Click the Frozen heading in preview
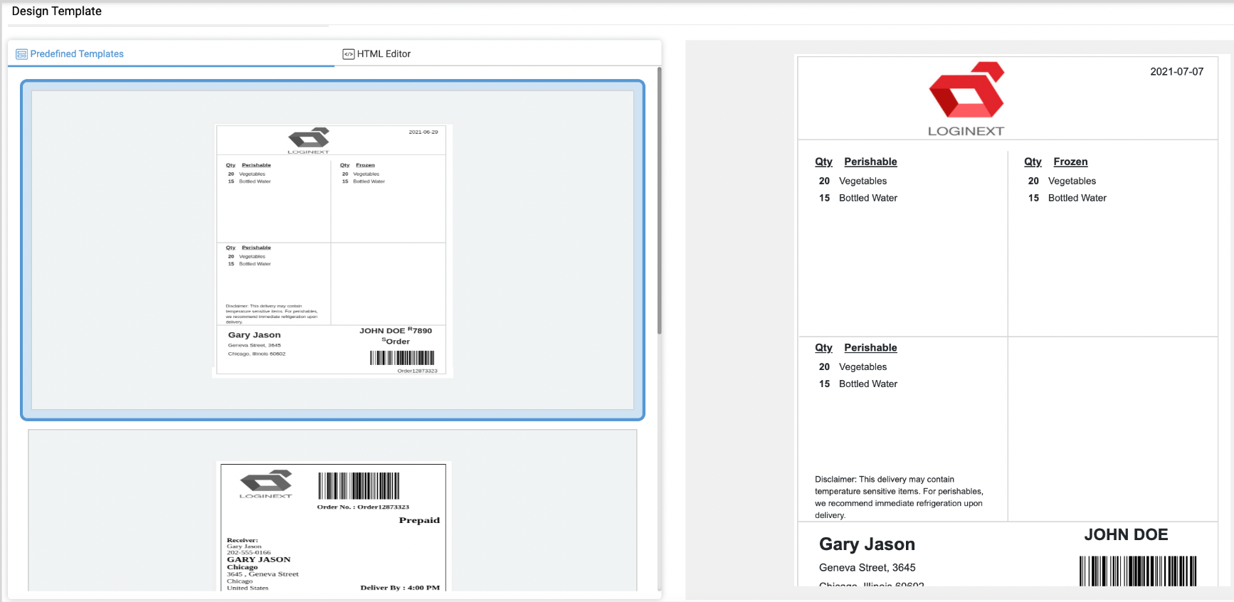1234x602 pixels. click(1070, 162)
